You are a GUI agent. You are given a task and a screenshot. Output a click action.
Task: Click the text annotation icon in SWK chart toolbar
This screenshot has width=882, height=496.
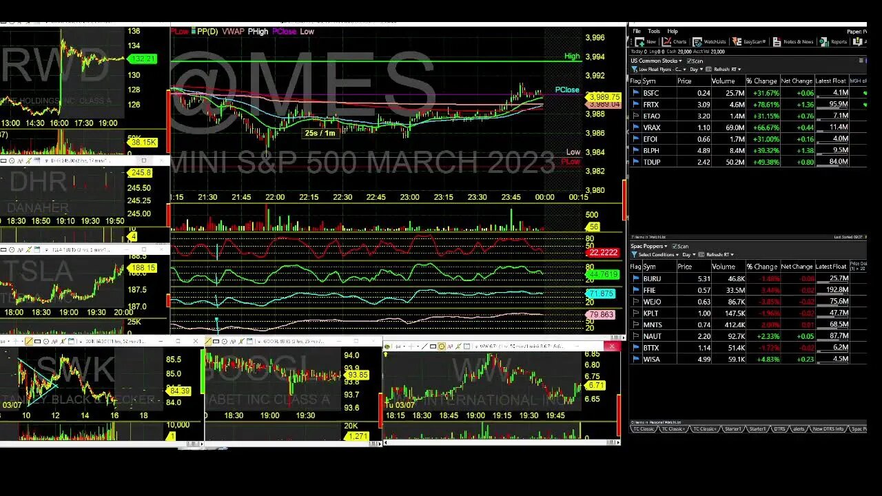[x=54, y=342]
